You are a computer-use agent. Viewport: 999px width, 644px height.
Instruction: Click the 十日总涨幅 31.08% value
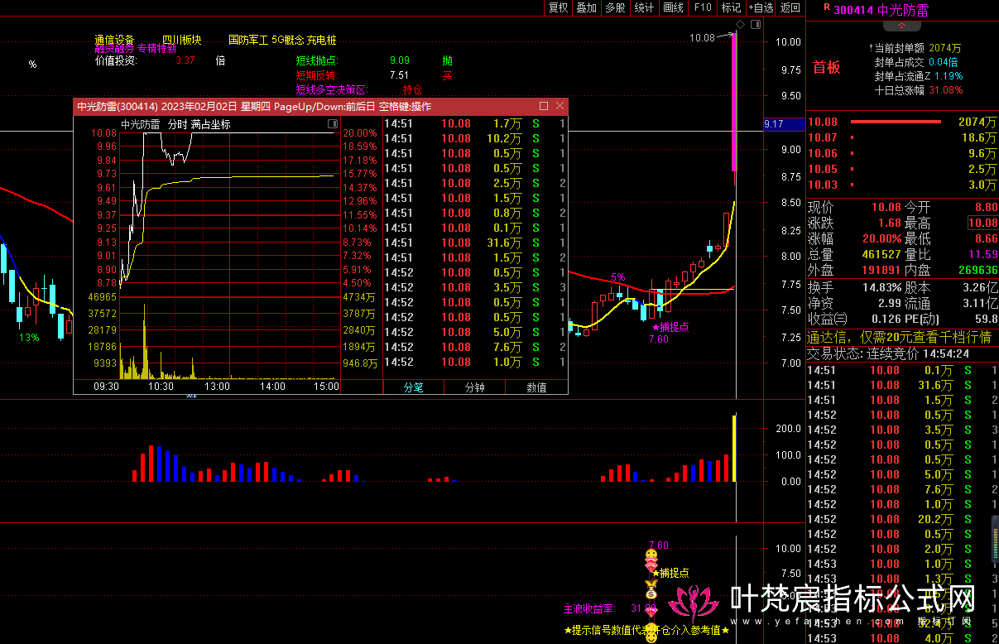coord(946,90)
